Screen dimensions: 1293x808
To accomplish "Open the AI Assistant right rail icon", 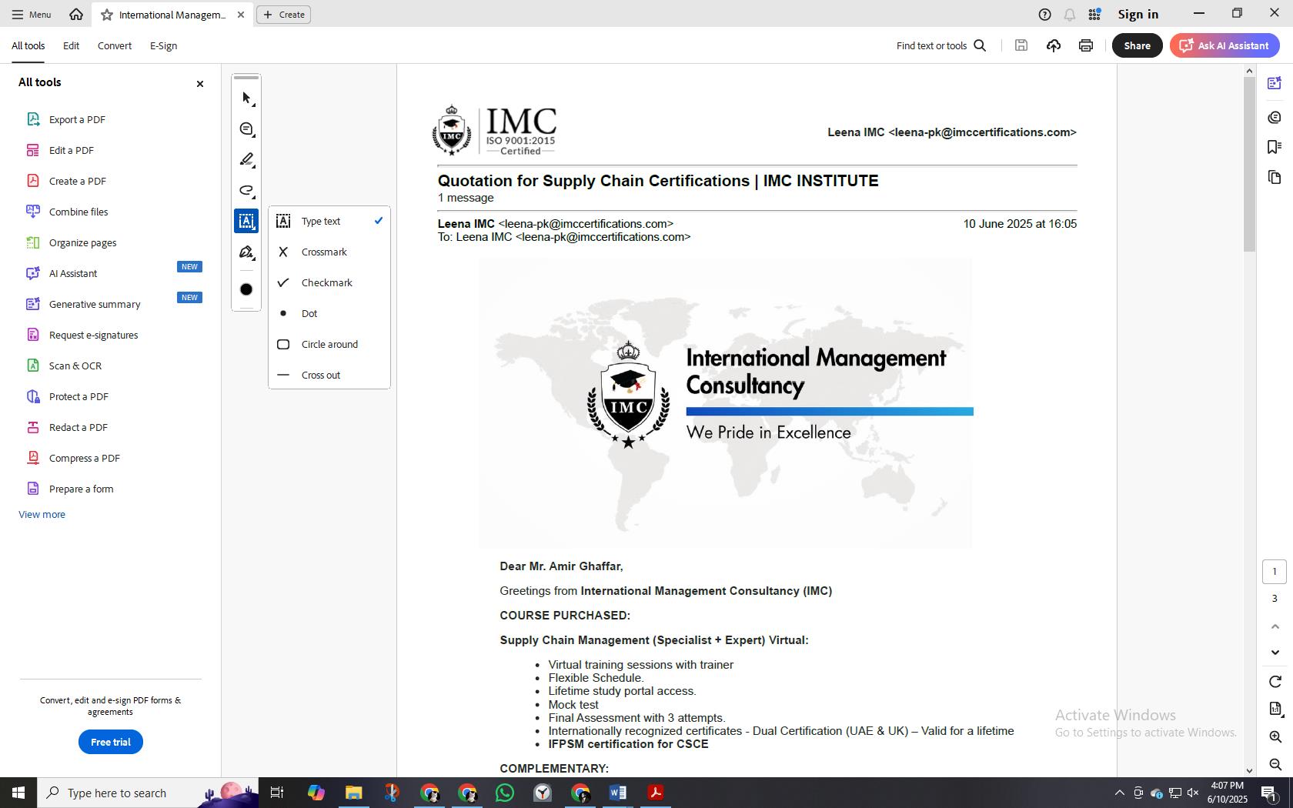I will point(1275,83).
